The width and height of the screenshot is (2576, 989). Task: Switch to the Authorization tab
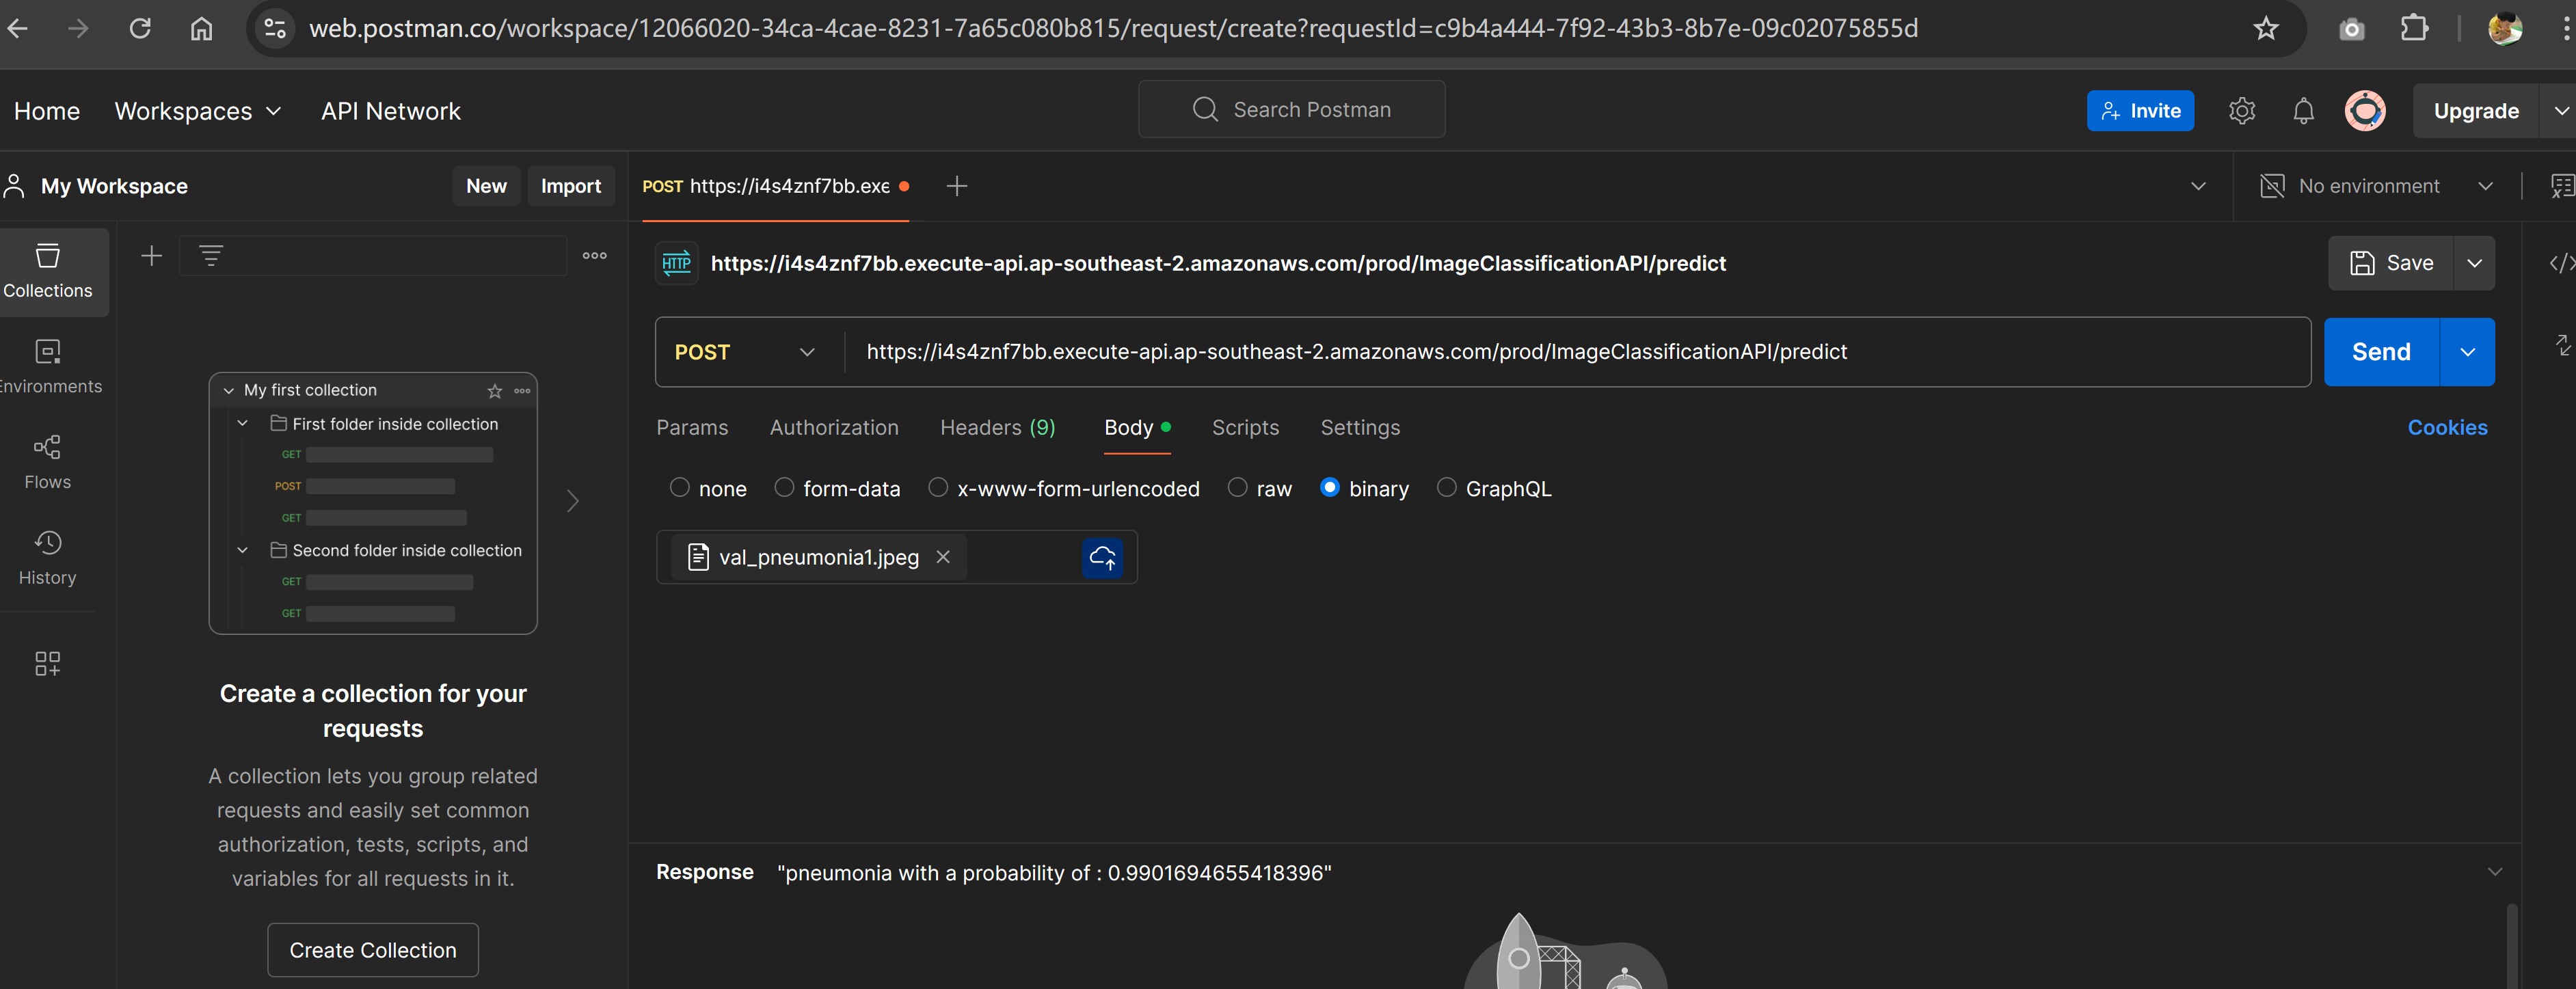click(x=834, y=428)
